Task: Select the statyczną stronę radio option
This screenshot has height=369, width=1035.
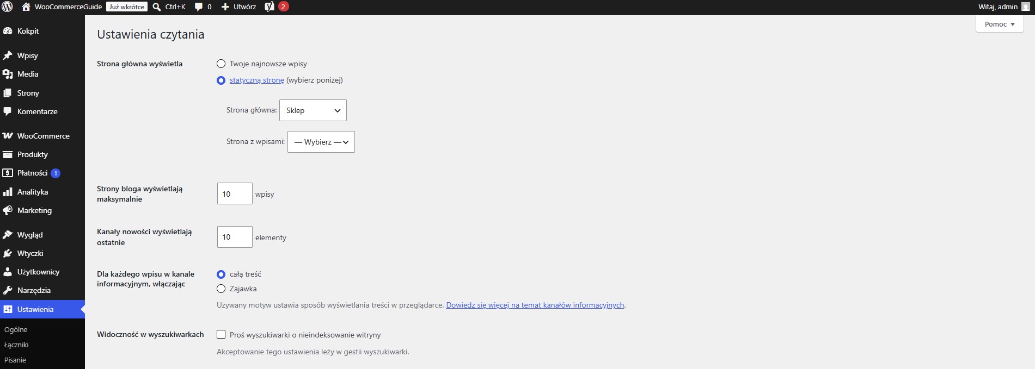Action: pos(221,80)
